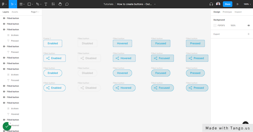253x132 pixels.
Task: Select the Comment tool
Action: (67, 4)
